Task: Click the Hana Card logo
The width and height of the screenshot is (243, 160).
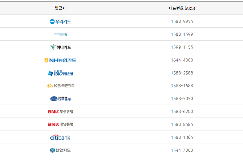Action: 61,47
